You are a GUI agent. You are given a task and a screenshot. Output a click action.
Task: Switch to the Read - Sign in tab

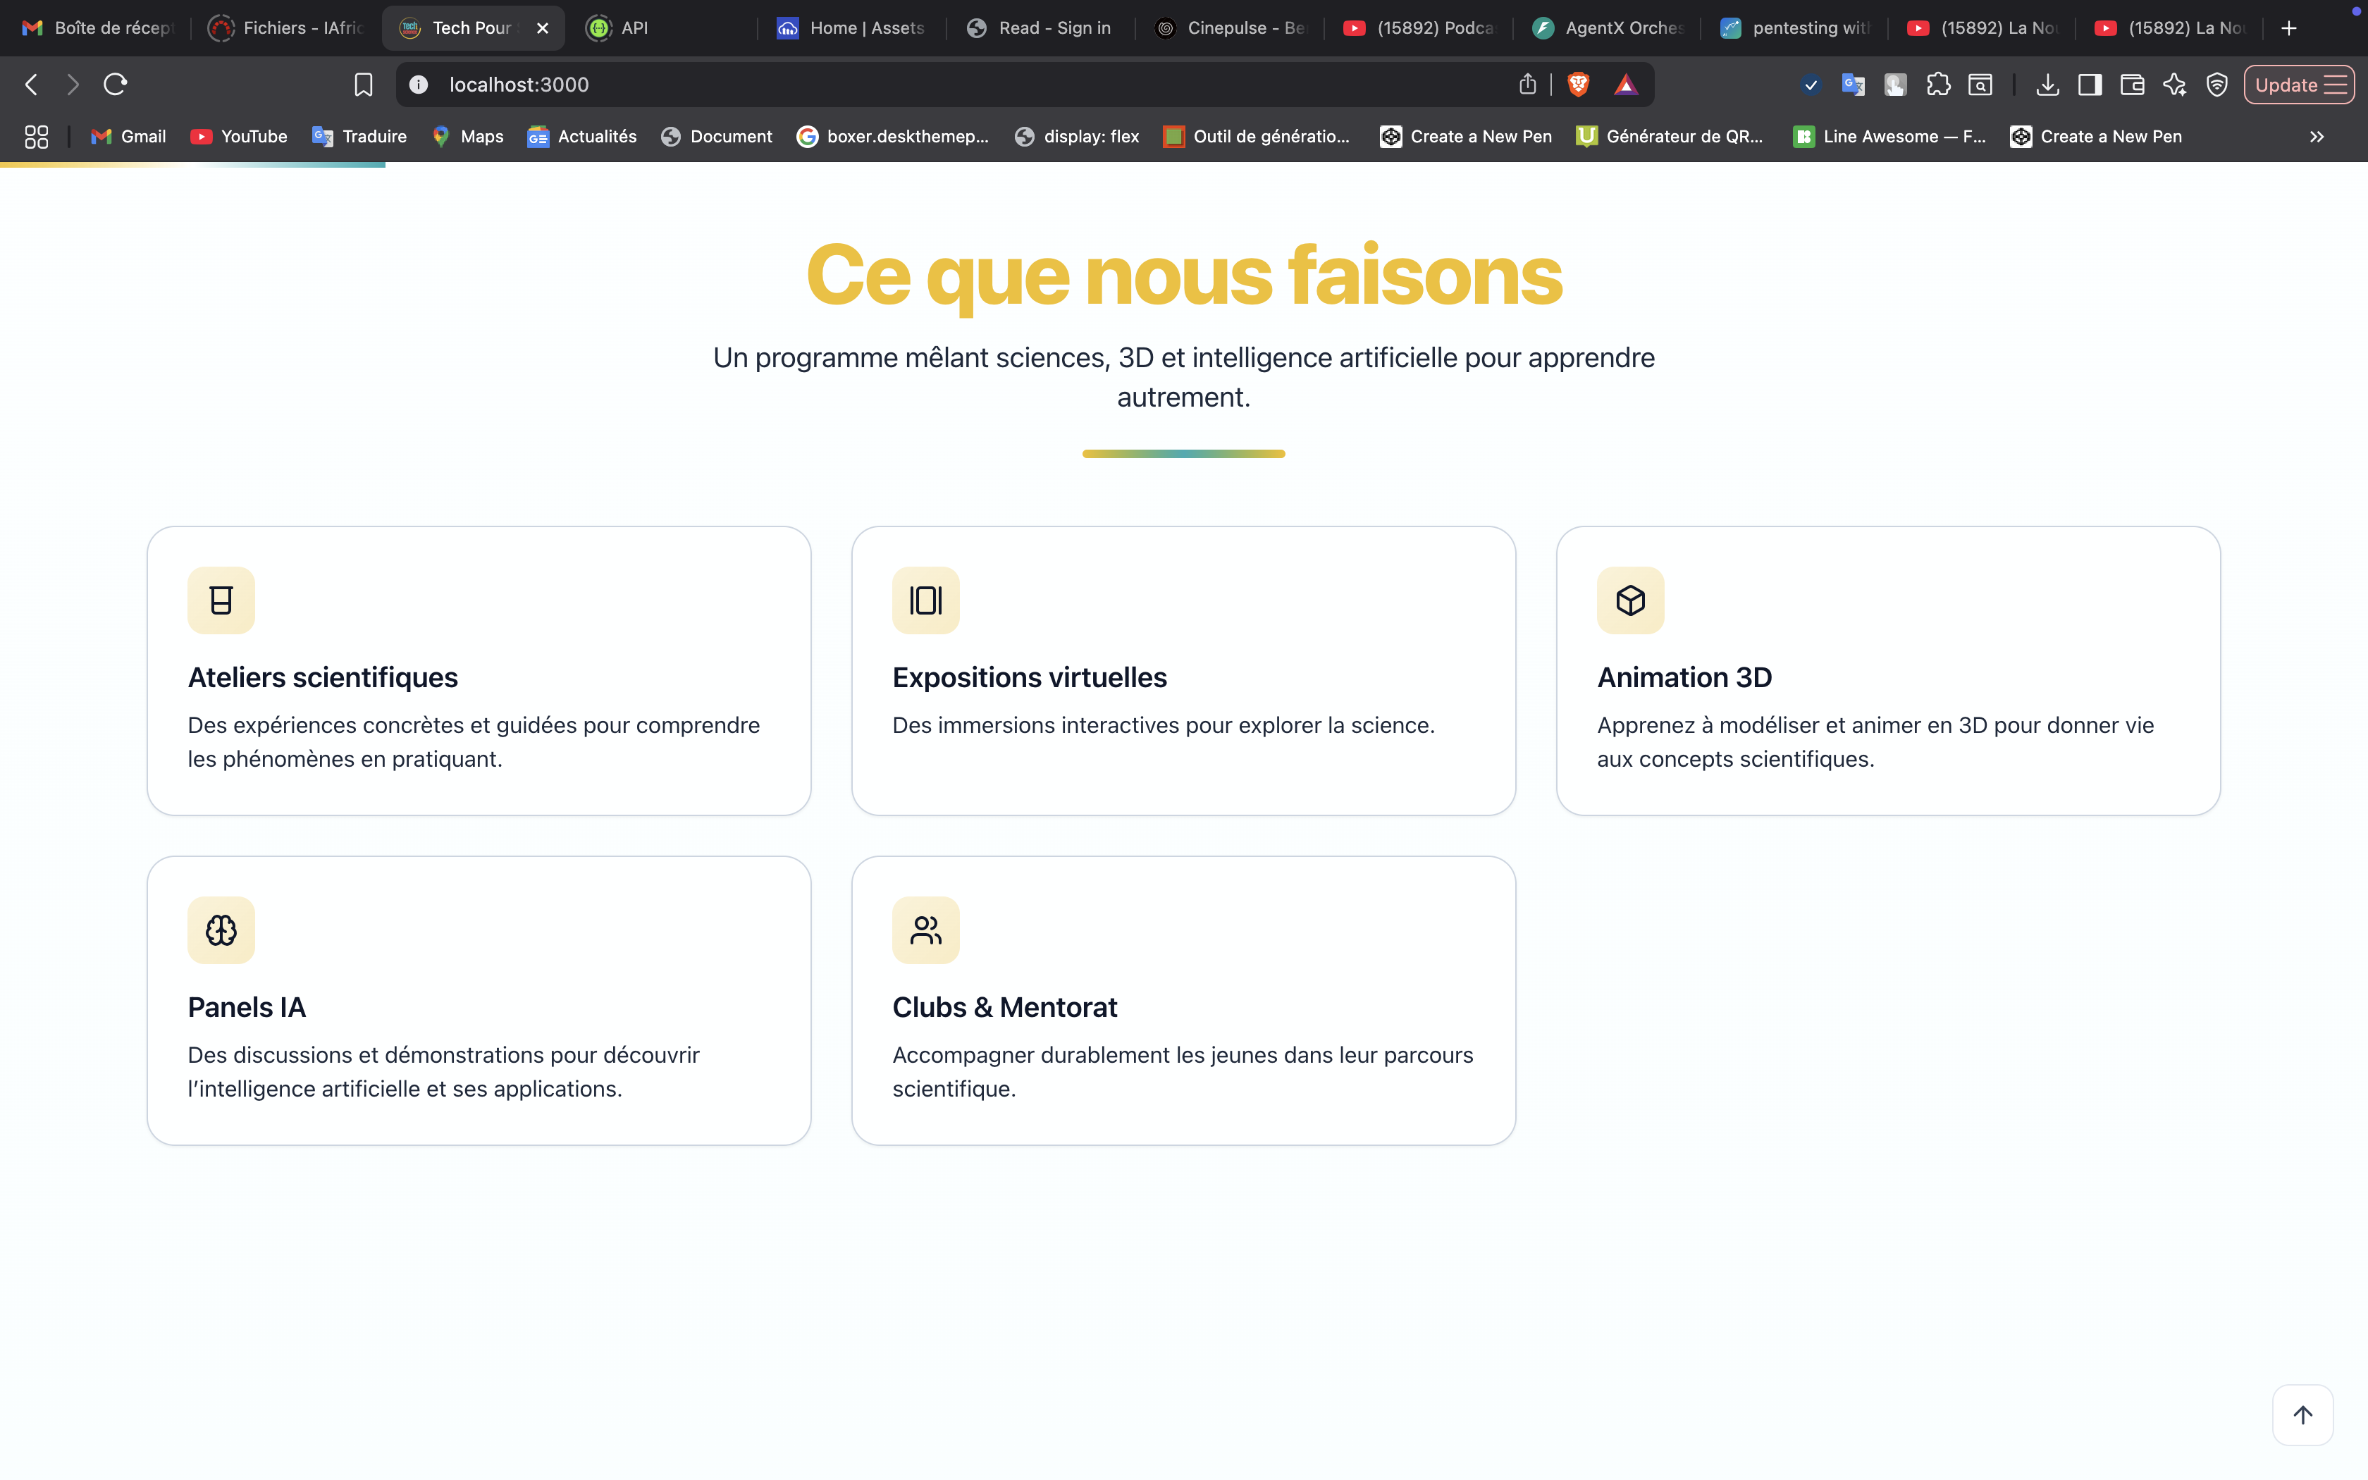1040,27
